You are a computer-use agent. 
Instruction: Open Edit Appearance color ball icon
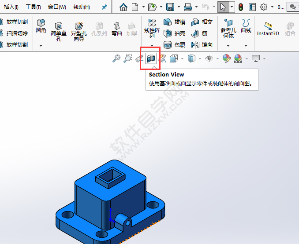pyautogui.click(x=227, y=58)
